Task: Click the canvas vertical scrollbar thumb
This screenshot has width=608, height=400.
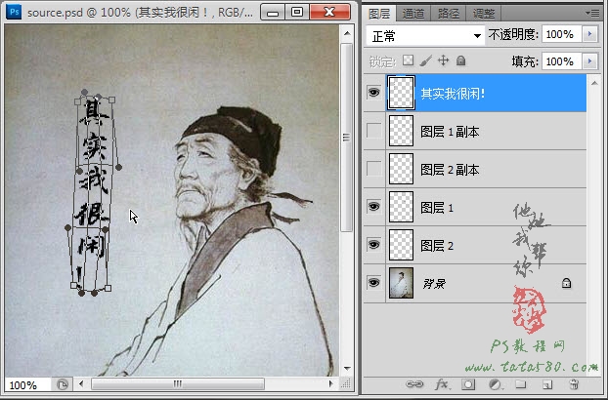Action: (347, 138)
